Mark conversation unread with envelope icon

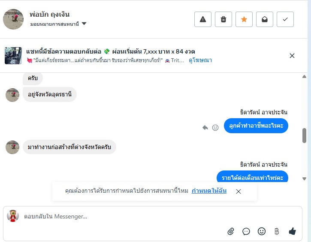pos(265,19)
